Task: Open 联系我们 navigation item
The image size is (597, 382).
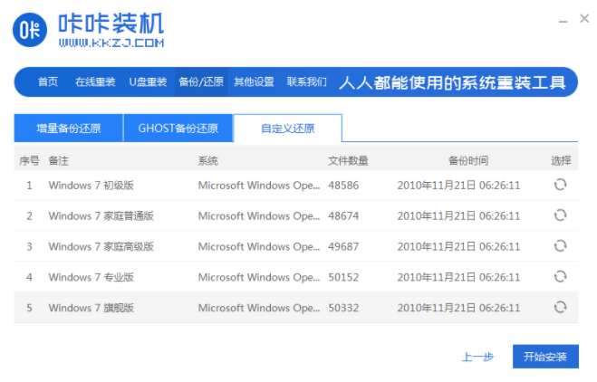Action: (x=306, y=81)
